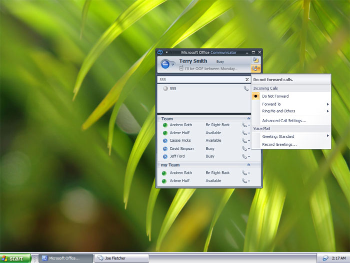Click Cassie Hicks' blue presence icon
This screenshot has width=350, height=263.
(x=165, y=141)
